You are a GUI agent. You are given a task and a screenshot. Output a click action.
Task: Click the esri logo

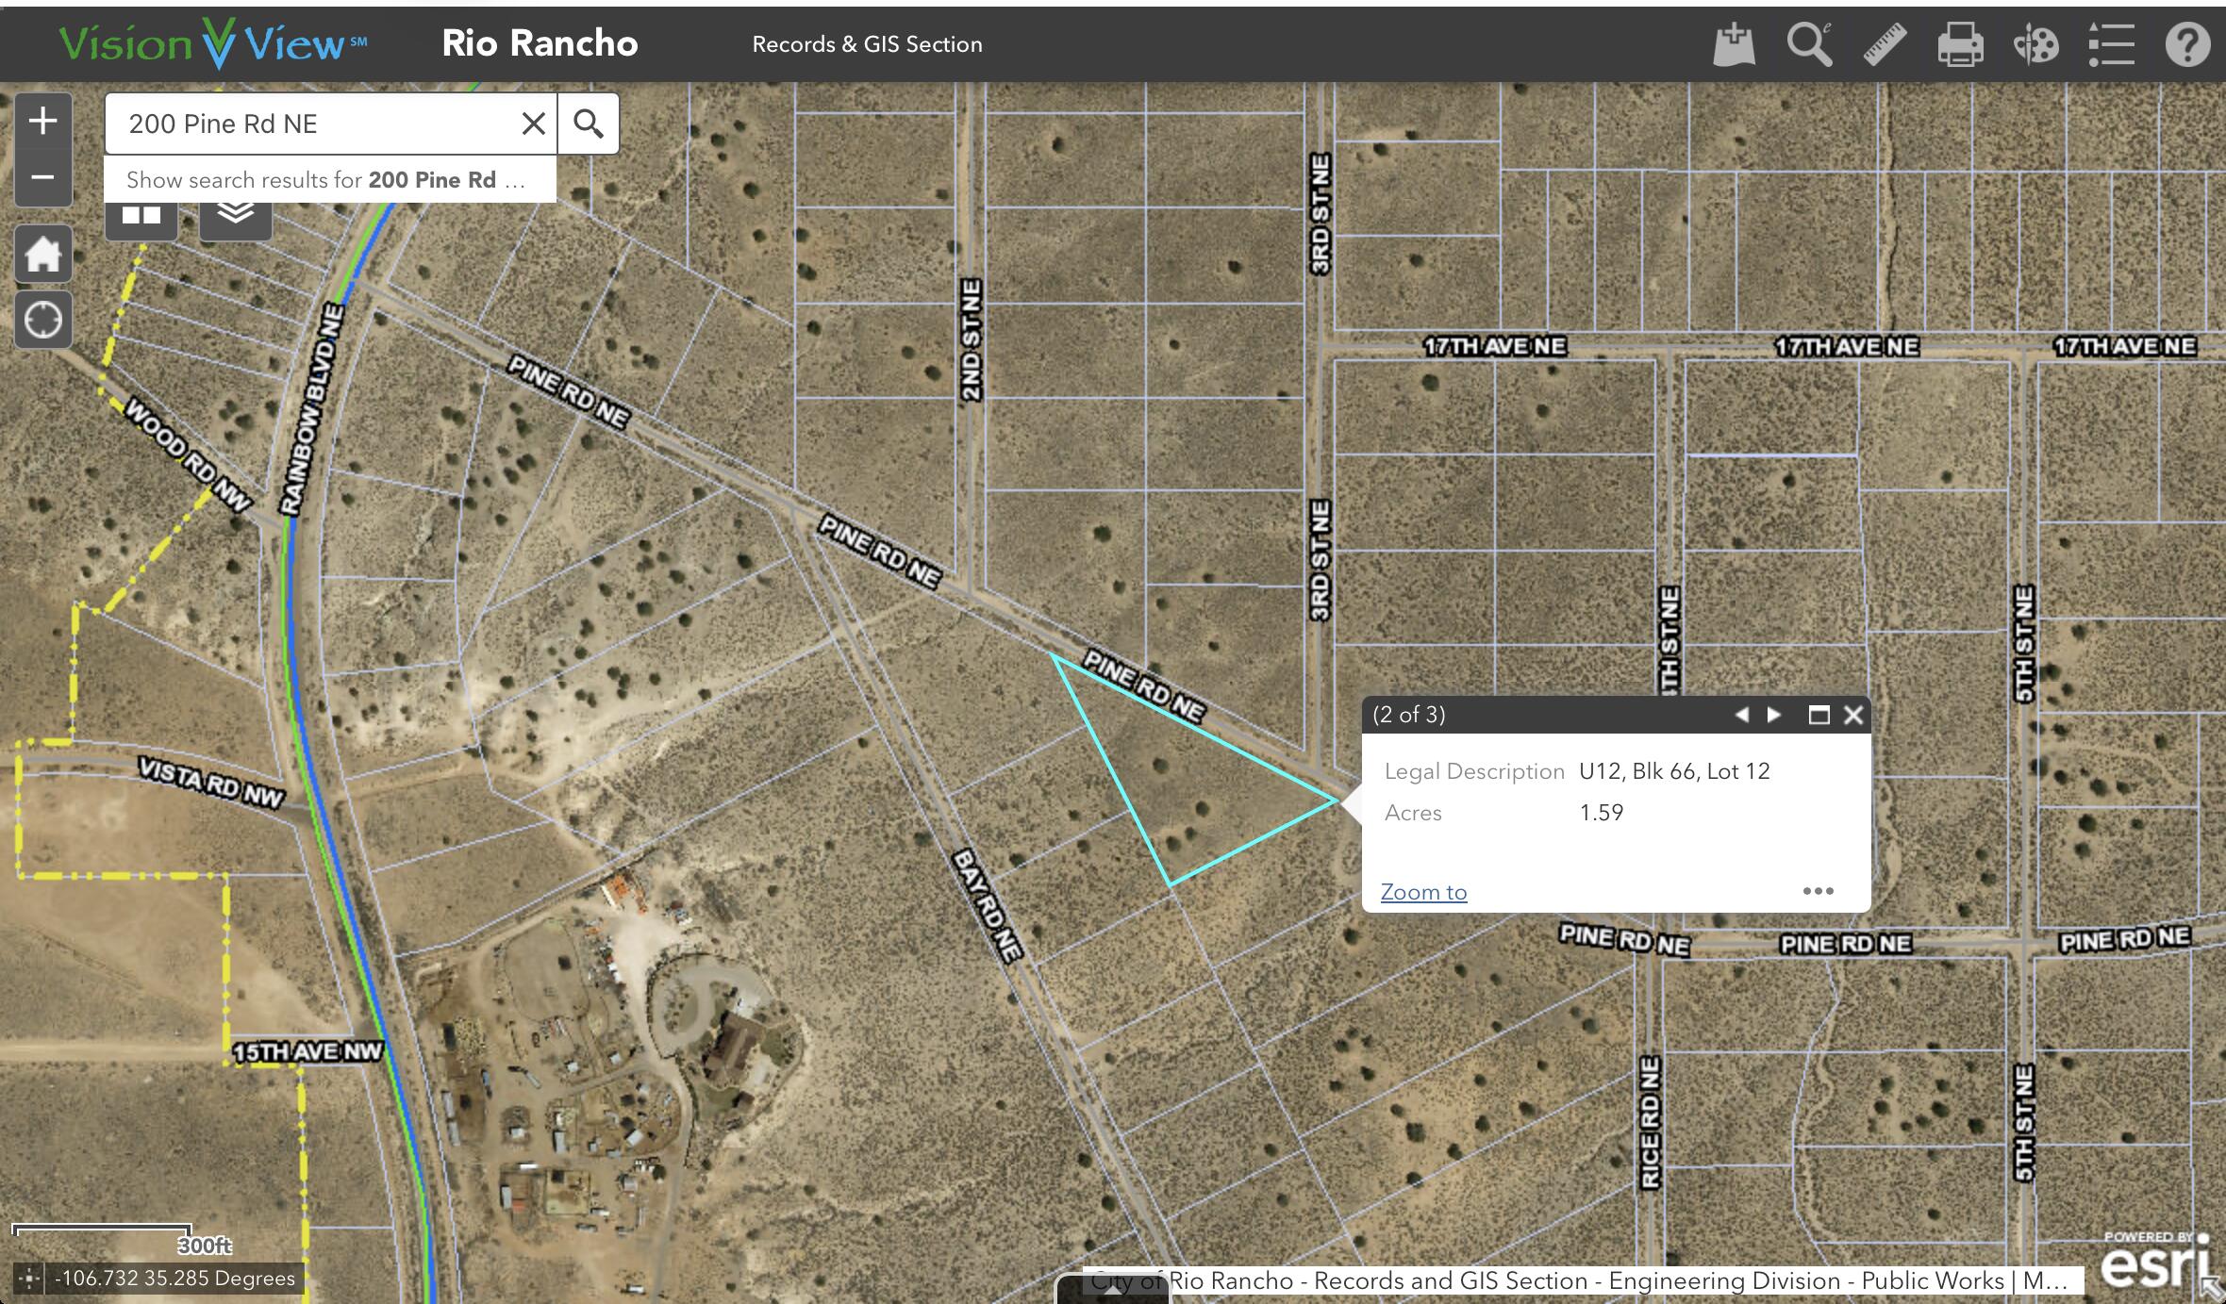2156,1261
